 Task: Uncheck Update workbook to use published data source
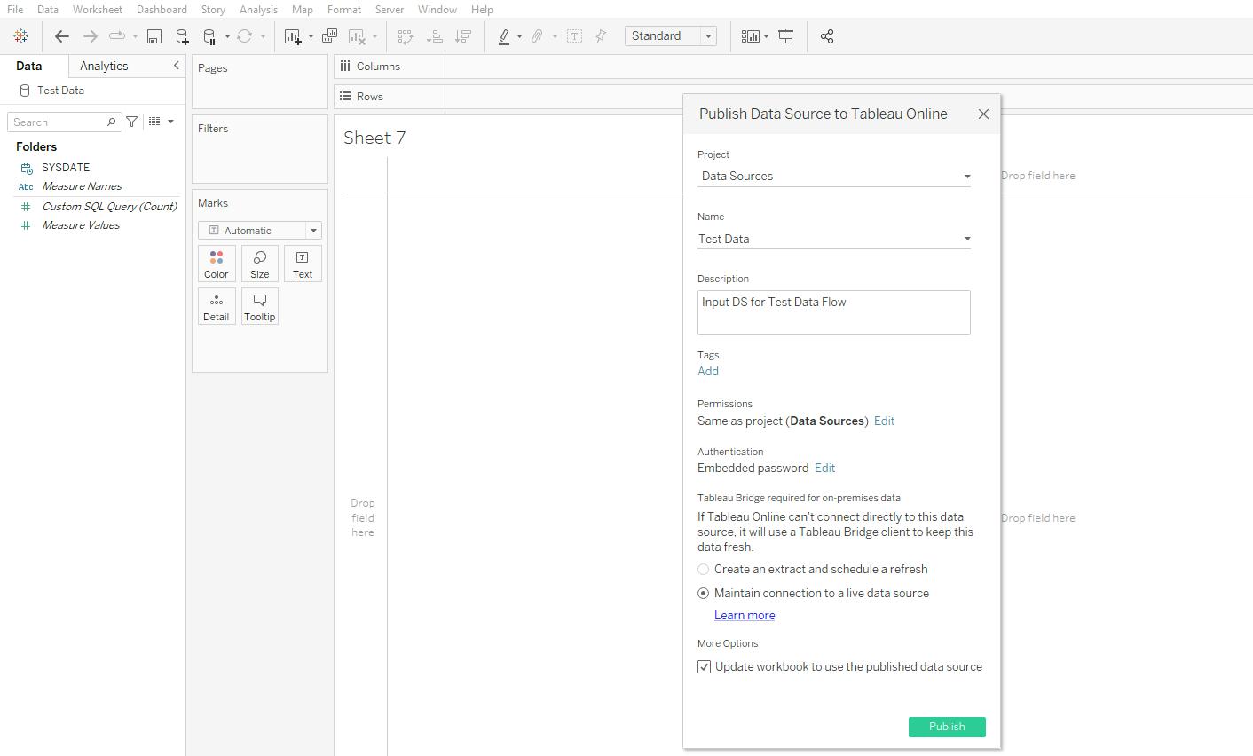click(704, 666)
